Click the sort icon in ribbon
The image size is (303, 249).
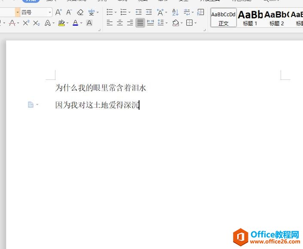(175, 12)
